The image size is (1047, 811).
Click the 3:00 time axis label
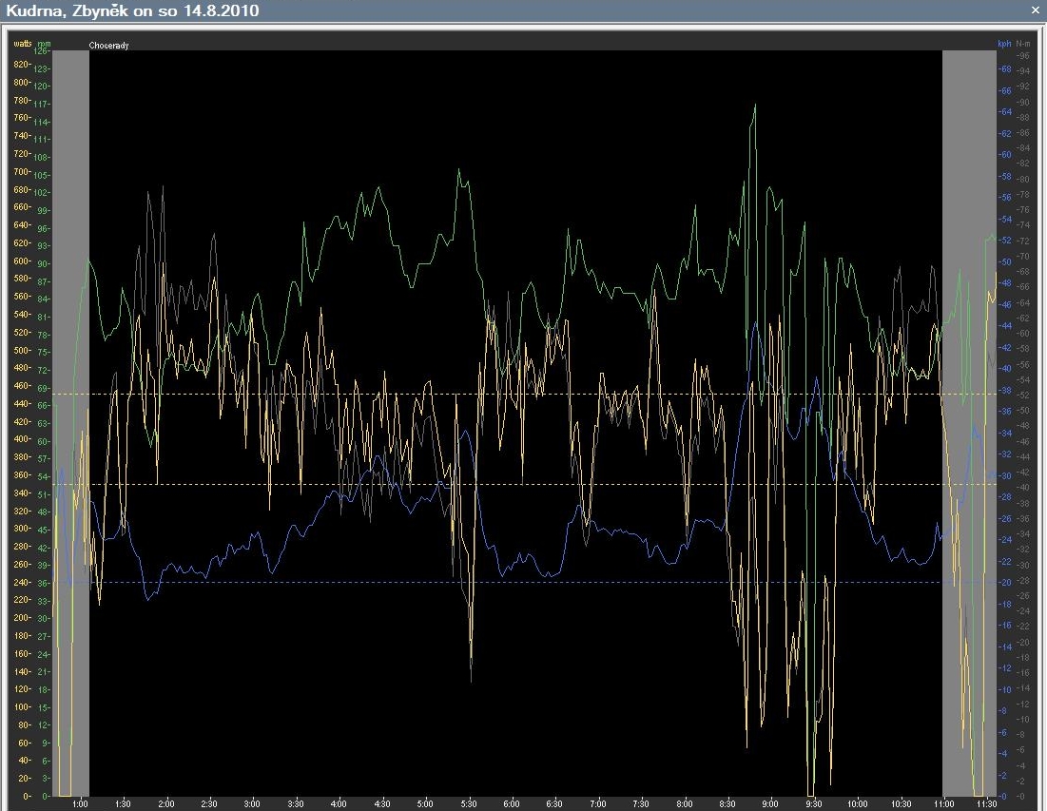tap(252, 803)
